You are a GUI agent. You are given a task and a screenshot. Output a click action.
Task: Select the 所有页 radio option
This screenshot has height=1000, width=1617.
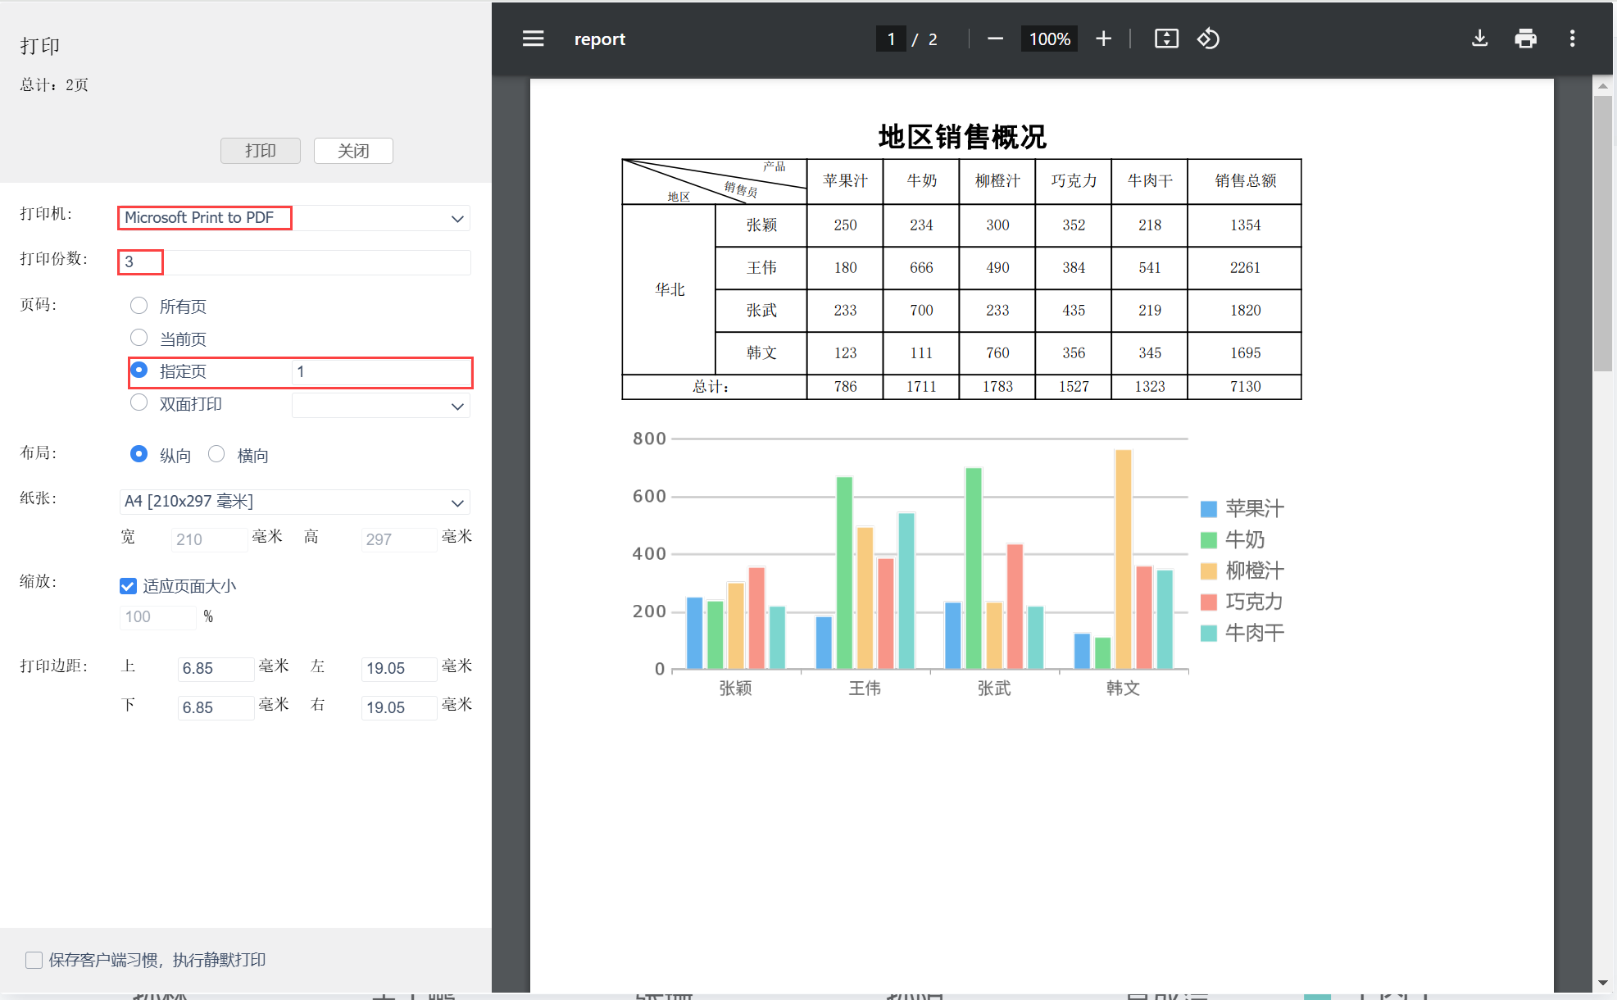[x=139, y=306]
